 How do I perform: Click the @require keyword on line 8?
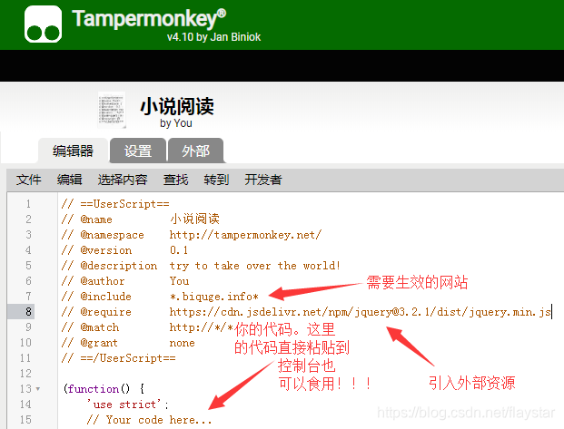[x=105, y=312]
